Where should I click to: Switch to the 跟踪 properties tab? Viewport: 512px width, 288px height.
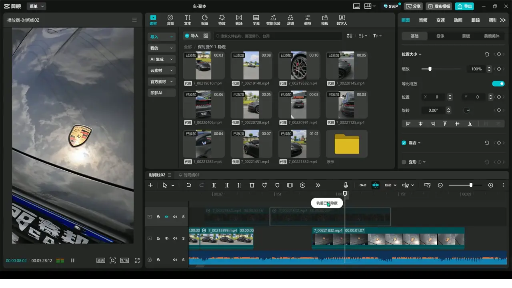(476, 20)
